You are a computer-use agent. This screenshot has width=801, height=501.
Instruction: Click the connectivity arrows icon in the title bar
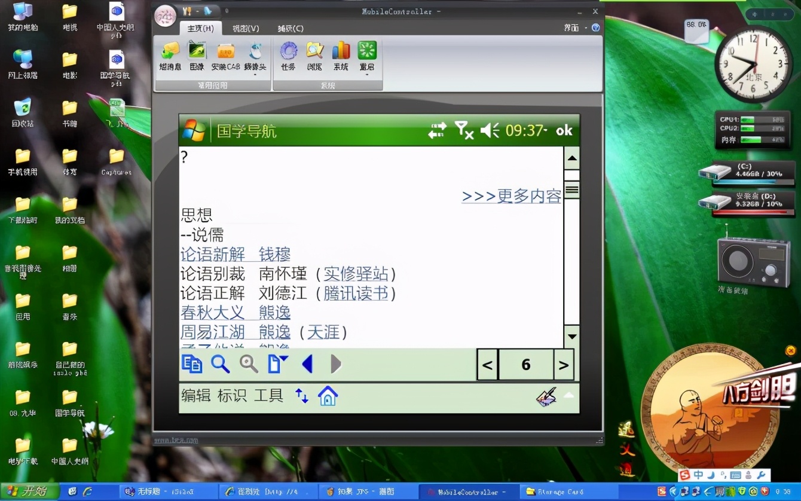(x=438, y=130)
